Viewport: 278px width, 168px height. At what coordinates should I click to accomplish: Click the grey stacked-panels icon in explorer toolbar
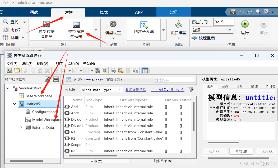tap(128, 71)
